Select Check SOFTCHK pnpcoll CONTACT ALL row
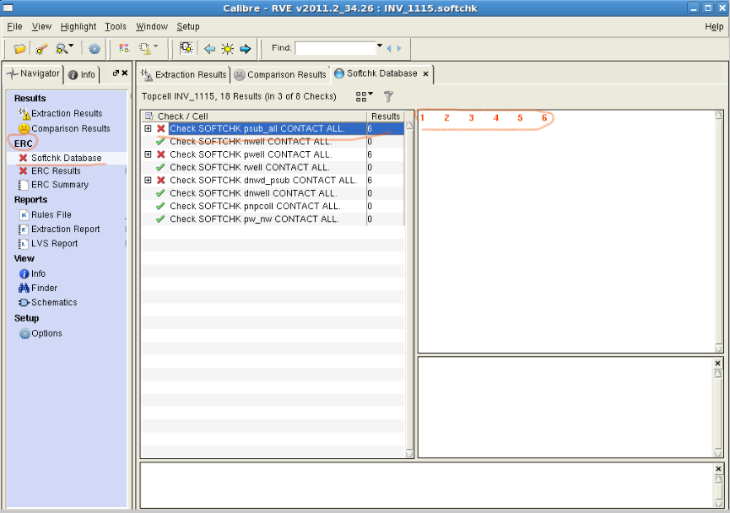Image resolution: width=730 pixels, height=513 pixels. [x=273, y=206]
